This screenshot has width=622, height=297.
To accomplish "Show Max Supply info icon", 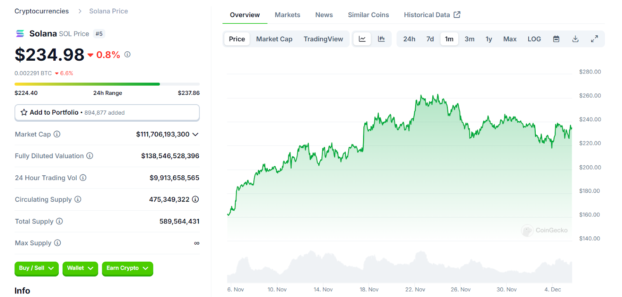I will pos(58,243).
